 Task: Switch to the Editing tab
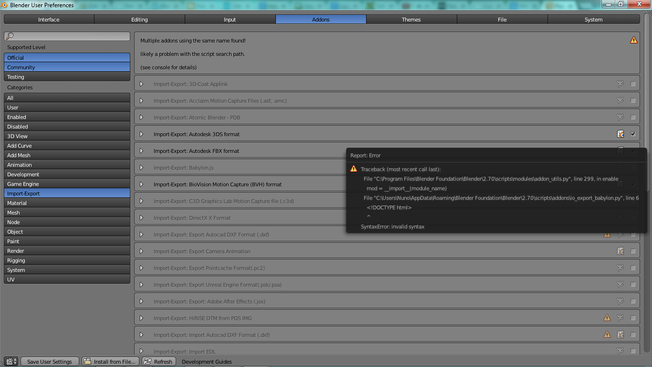pyautogui.click(x=139, y=20)
